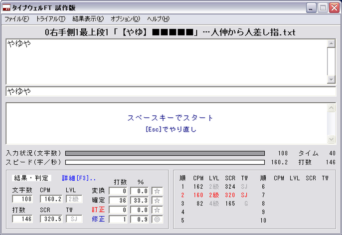Open the オプション(O) menu

126,19
